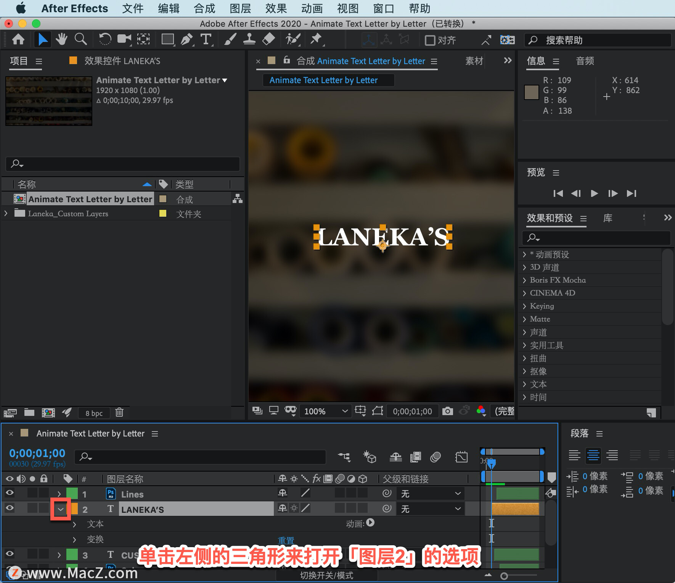Image resolution: width=675 pixels, height=583 pixels.
Task: Enable motion blur for timeline layers icon
Action: pyautogui.click(x=436, y=457)
